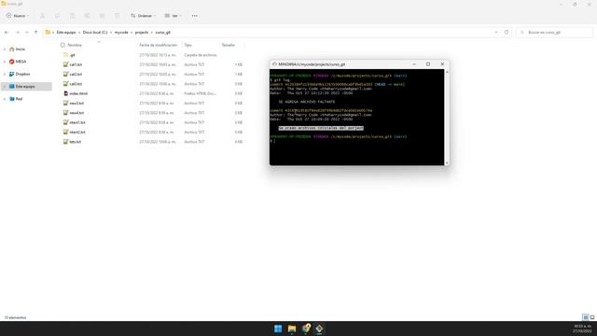Click the Carpeta de archivos type cell
The width and height of the screenshot is (597, 336).
point(201,55)
